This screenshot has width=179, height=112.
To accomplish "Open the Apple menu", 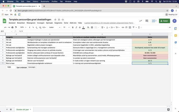I will click(3, 1).
